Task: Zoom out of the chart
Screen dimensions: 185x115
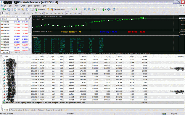Action: 89,9
